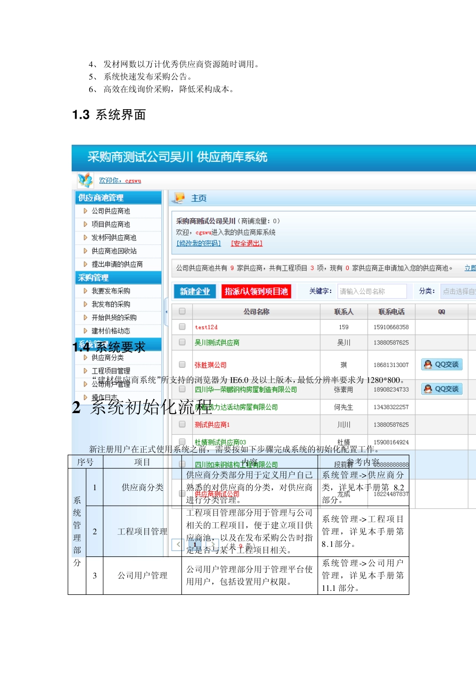Image resolution: width=476 pixels, height=673 pixels.
Task: Open 提出申请的供应商 in the sidebar
Action: (117, 264)
